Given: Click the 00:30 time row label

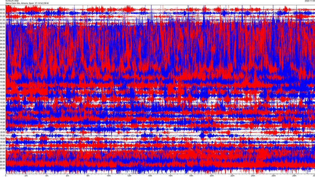Looking at the screenshot, I should [x=2, y=13].
